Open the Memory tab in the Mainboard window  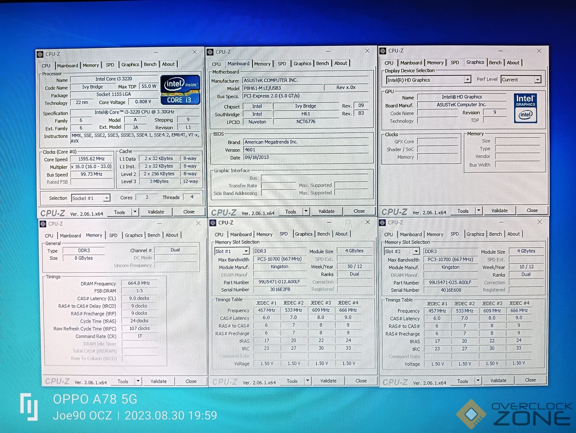coord(262,64)
